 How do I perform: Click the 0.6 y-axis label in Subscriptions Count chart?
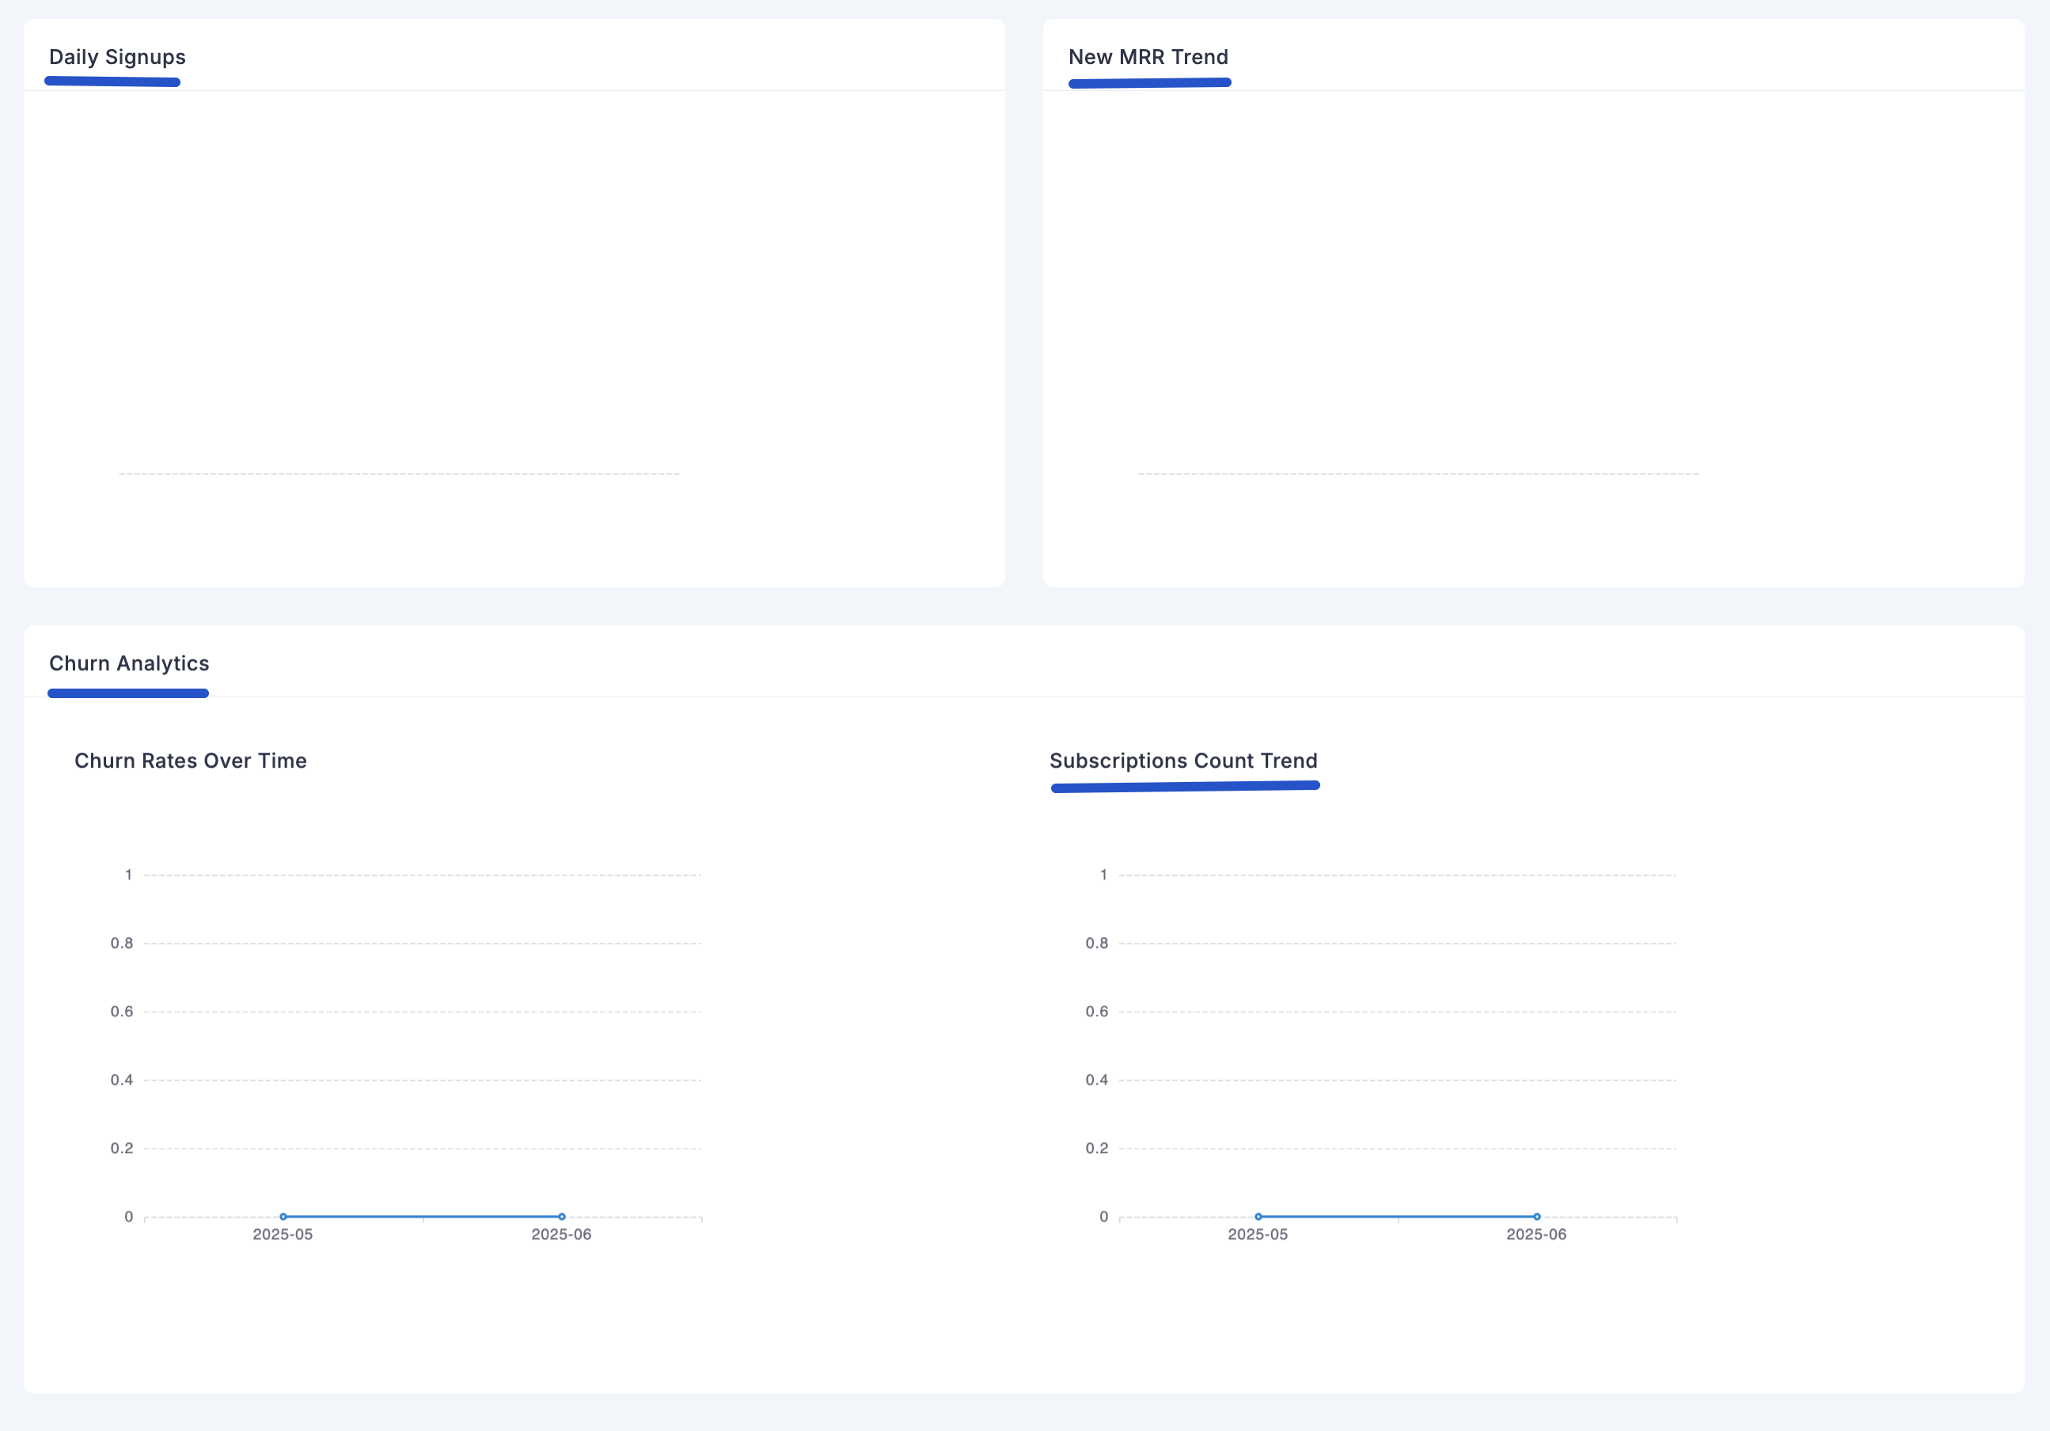[x=1096, y=1012]
